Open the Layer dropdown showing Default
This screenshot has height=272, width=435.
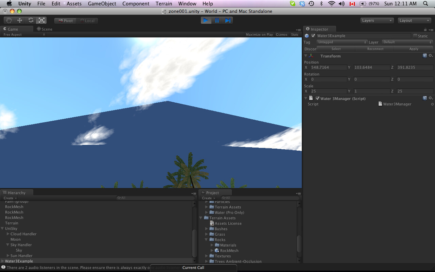407,42
